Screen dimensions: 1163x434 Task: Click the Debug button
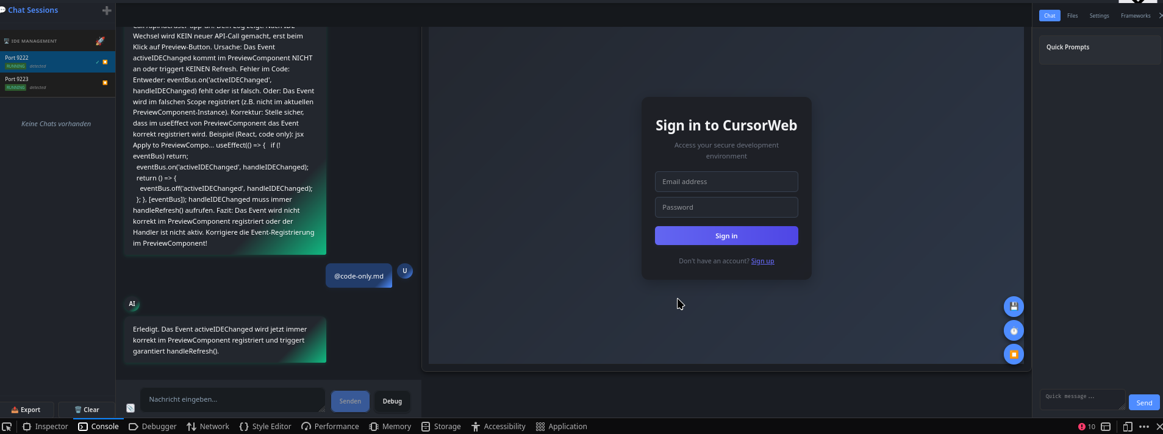[392, 401]
